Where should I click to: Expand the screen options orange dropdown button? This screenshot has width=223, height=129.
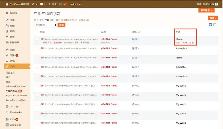coord(206,10)
